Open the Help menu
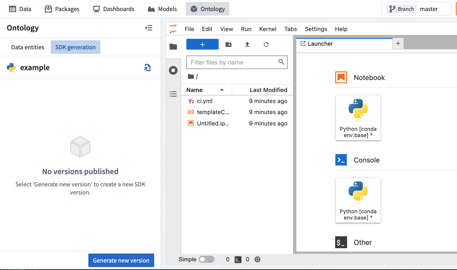Image resolution: width=457 pixels, height=270 pixels. click(x=341, y=29)
